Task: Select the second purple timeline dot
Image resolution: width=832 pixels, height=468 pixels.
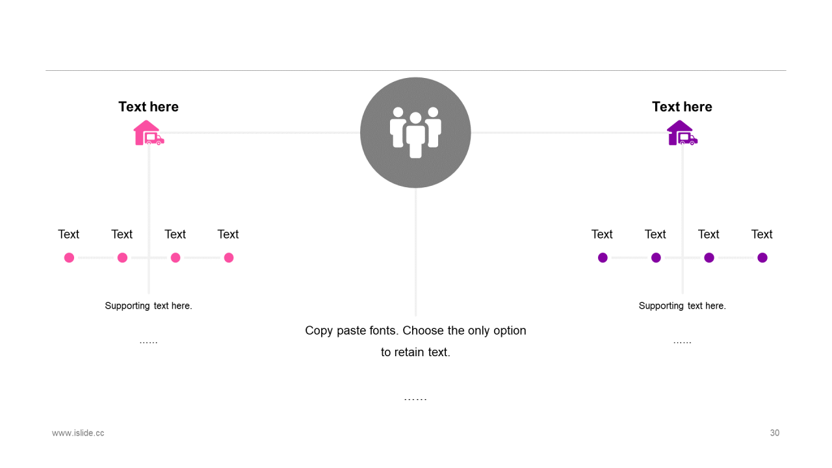Action: [x=656, y=257]
